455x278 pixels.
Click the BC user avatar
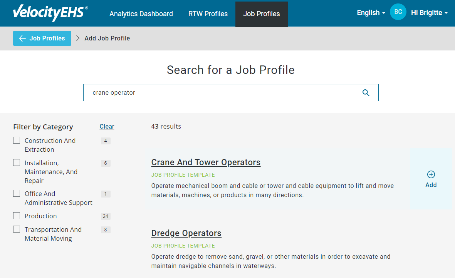398,12
